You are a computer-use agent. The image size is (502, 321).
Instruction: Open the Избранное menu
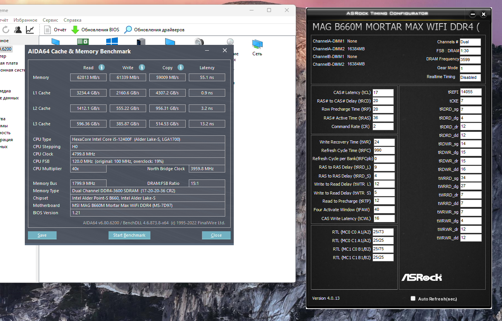pos(26,20)
